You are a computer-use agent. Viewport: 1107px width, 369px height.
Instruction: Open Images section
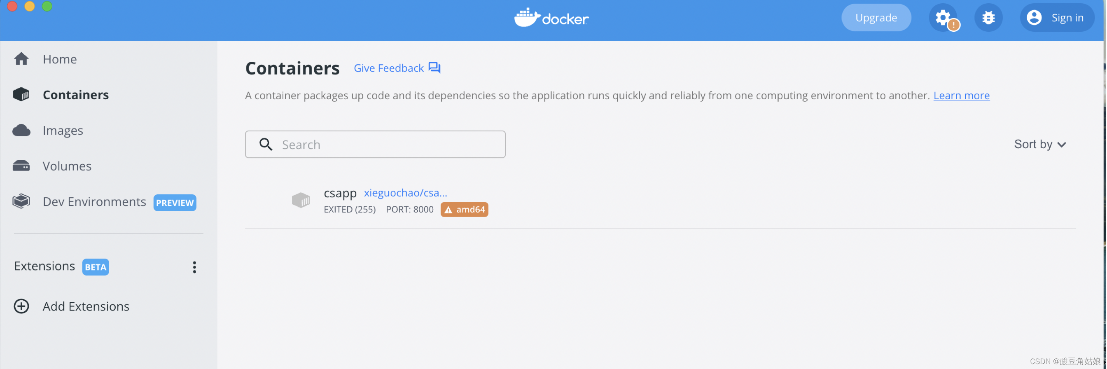pos(63,130)
